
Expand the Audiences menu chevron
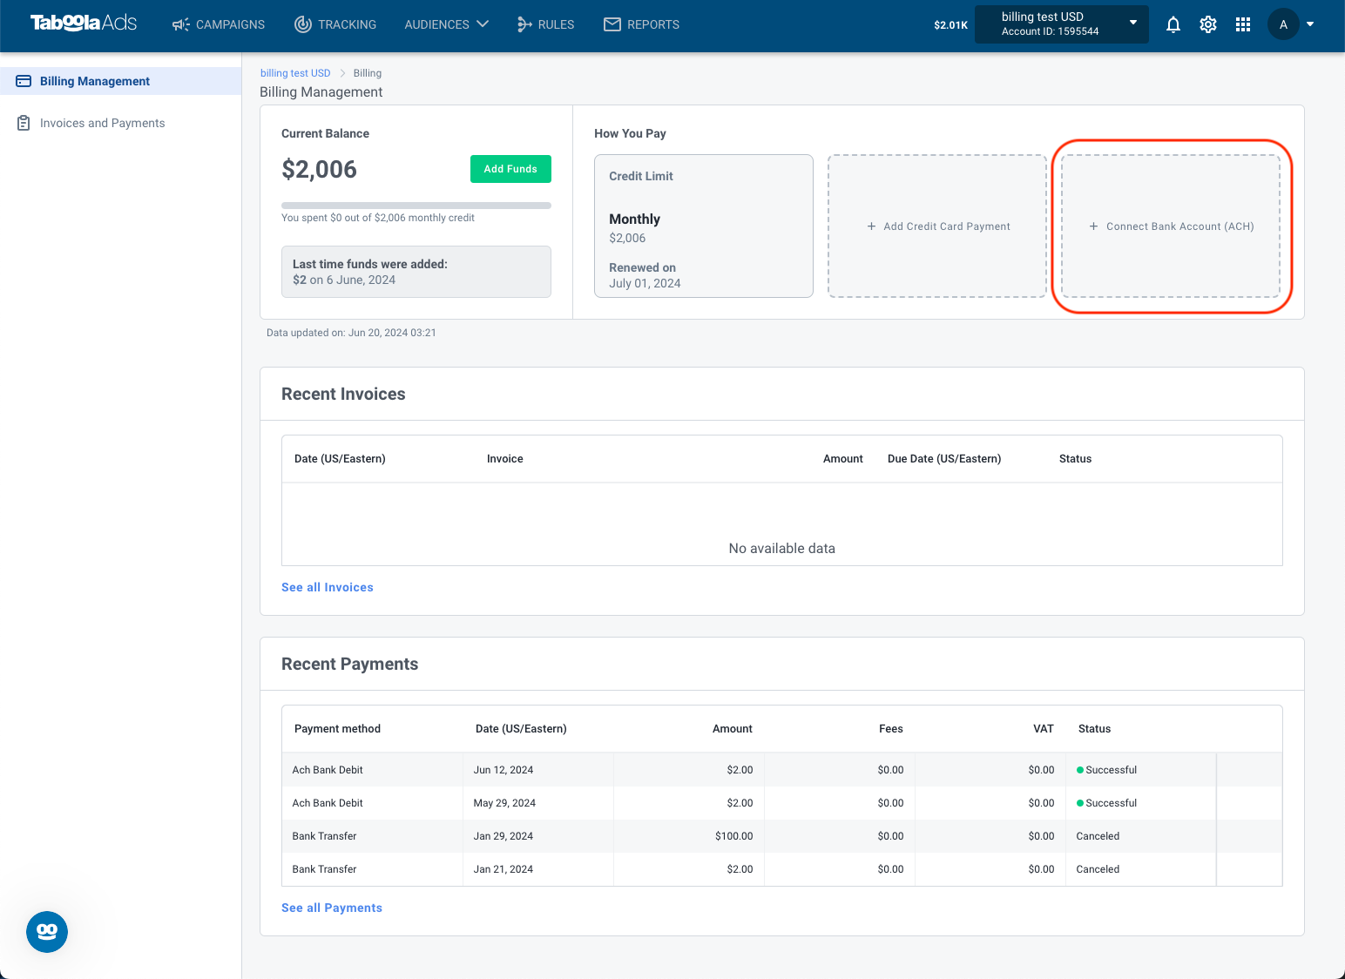(483, 24)
